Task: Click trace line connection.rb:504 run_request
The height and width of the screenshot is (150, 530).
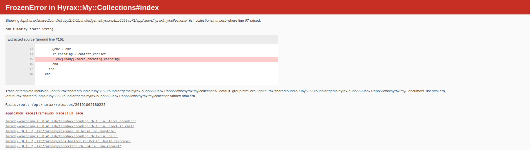Action: point(63,146)
